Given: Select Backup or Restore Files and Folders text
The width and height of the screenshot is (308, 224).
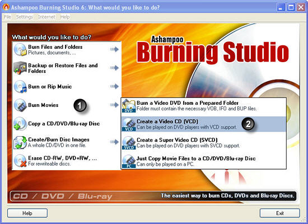Looking at the screenshot, I should [63, 68].
